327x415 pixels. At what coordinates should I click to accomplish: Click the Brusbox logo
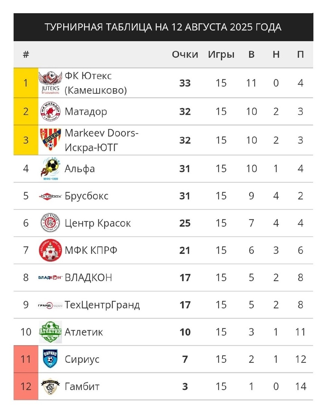click(x=51, y=196)
